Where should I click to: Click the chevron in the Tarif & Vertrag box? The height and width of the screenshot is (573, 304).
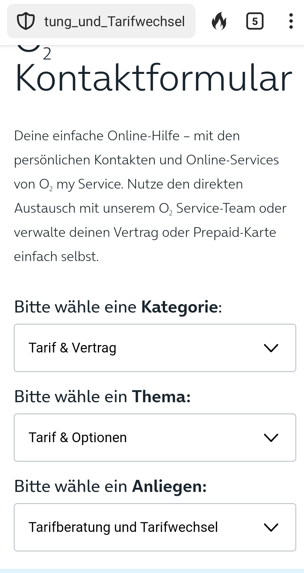pyautogui.click(x=271, y=348)
